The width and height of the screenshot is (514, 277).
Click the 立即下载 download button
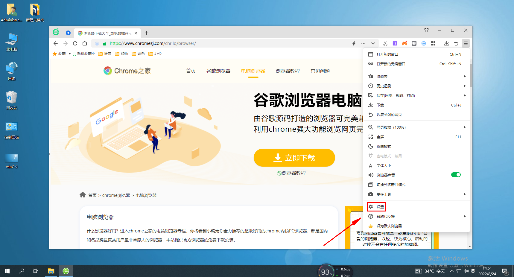click(294, 158)
